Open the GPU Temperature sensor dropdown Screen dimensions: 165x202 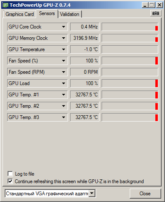pyautogui.click(x=63, y=49)
